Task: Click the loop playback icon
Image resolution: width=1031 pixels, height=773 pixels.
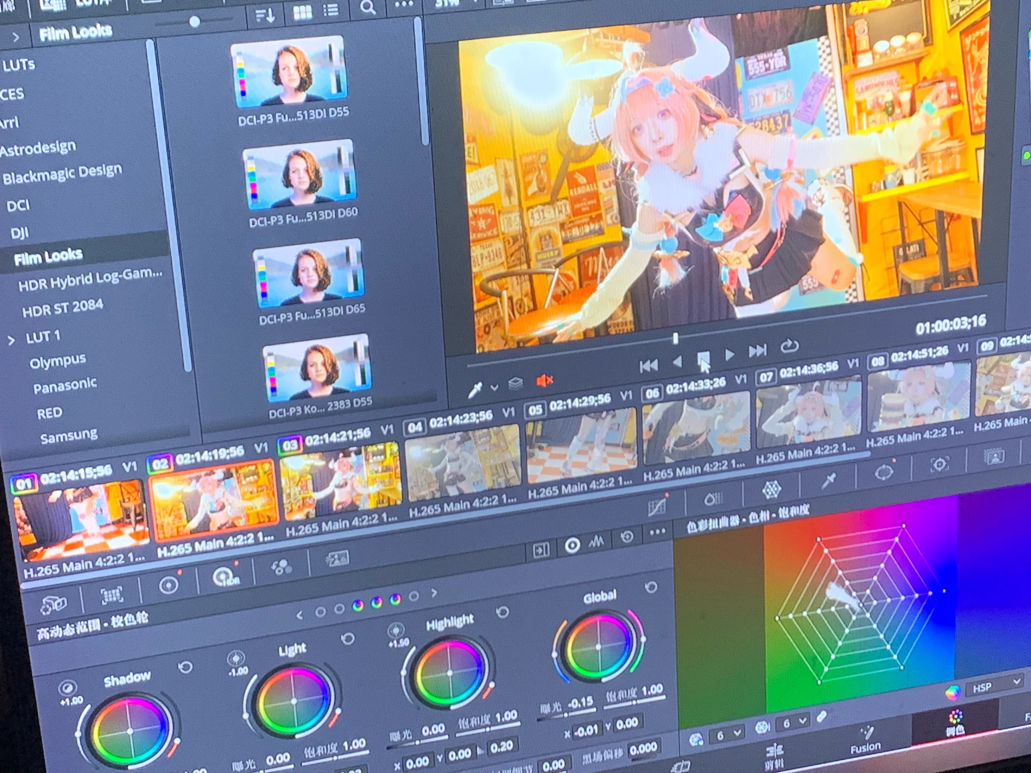Action: pos(789,346)
